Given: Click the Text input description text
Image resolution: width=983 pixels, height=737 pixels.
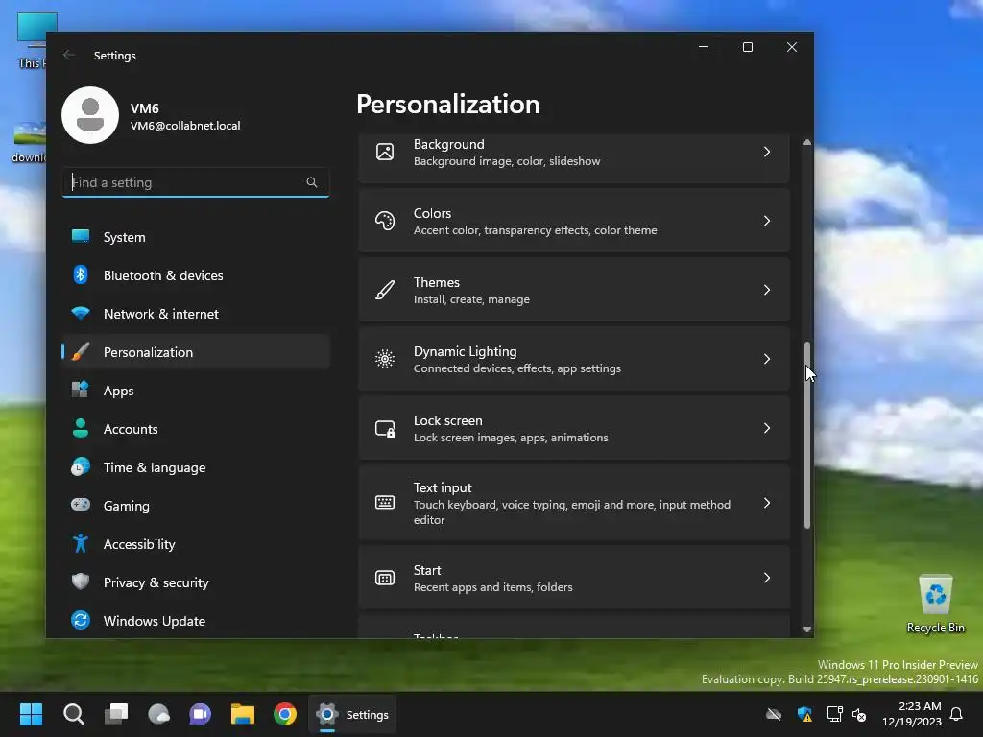Looking at the screenshot, I should (572, 512).
